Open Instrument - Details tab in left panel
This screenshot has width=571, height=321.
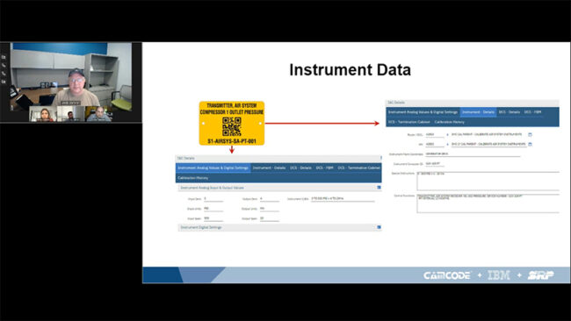(269, 168)
